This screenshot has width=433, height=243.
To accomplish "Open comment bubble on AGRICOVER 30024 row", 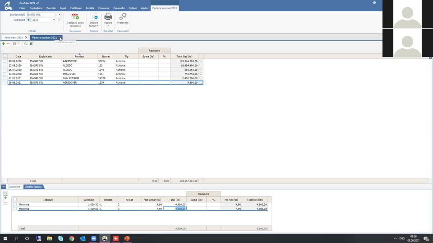I will pos(201,61).
